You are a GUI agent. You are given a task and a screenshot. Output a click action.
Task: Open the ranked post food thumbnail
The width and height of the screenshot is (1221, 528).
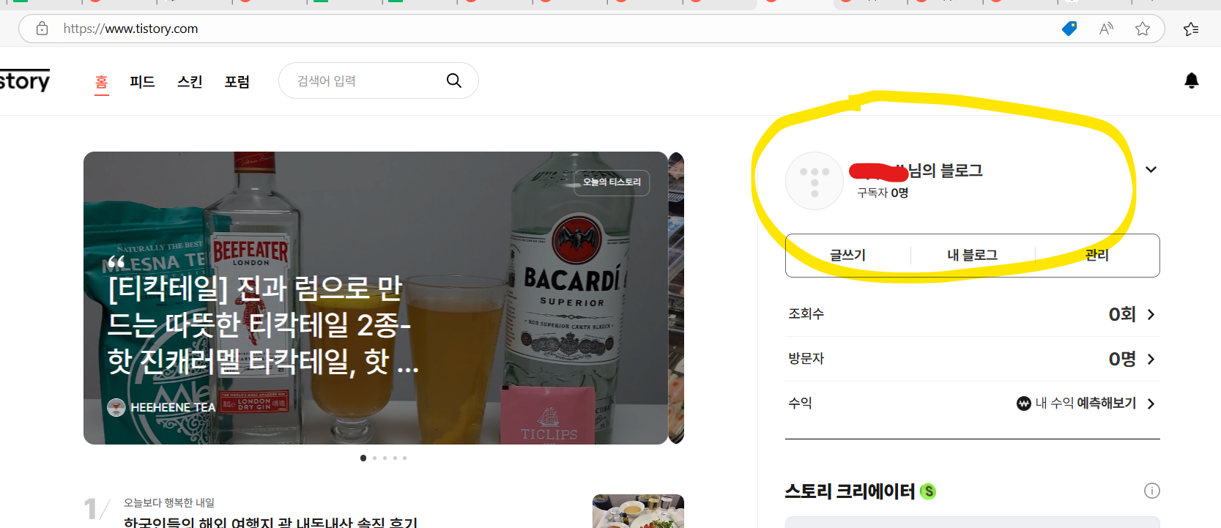pyautogui.click(x=638, y=511)
